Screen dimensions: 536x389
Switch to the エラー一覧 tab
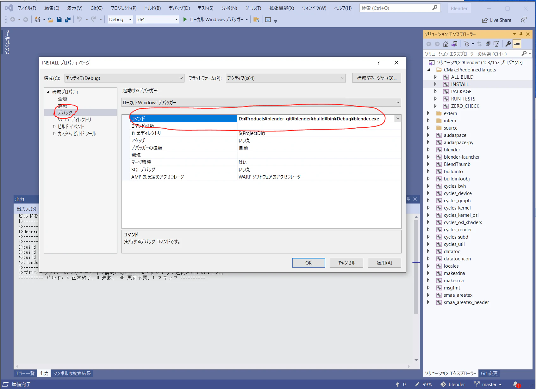25,373
